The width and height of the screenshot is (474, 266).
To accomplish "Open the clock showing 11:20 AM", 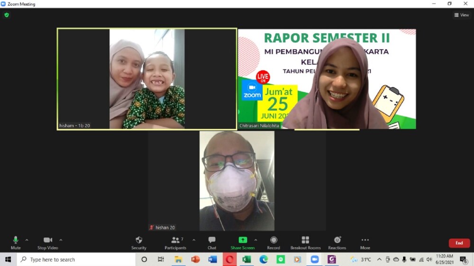I will (445, 259).
